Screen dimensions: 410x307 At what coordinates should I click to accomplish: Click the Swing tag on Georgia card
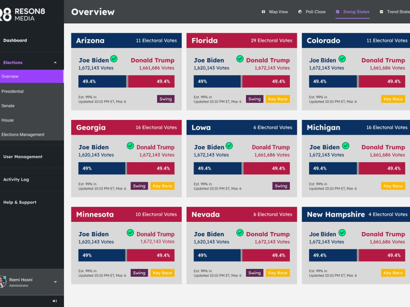[x=139, y=186]
